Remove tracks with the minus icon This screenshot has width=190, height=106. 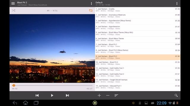click(108, 95)
